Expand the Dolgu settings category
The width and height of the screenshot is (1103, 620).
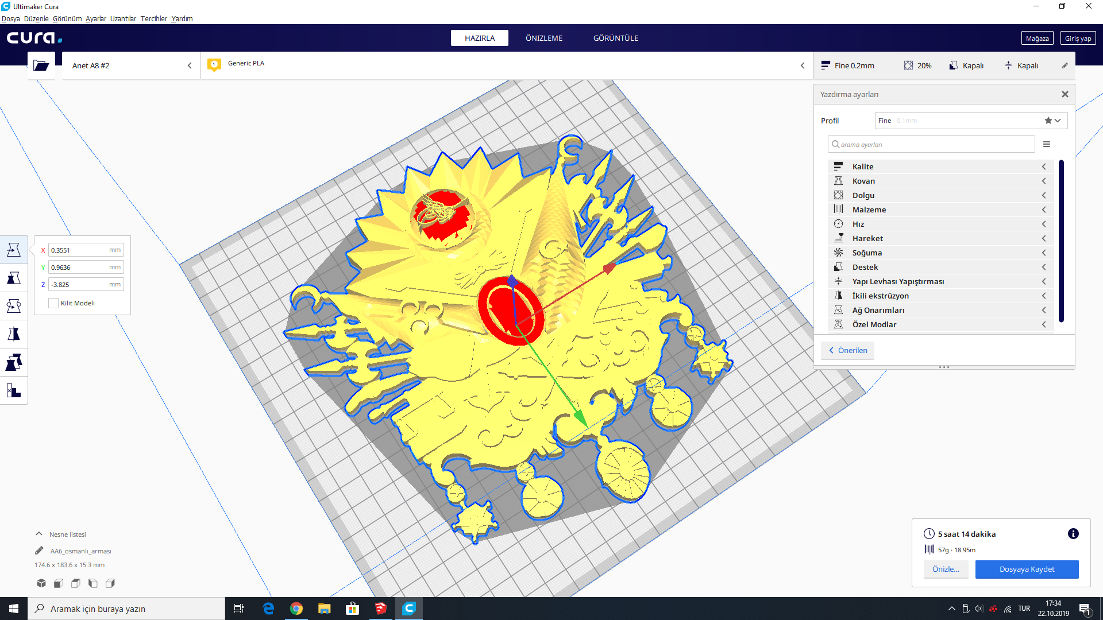pyautogui.click(x=940, y=195)
